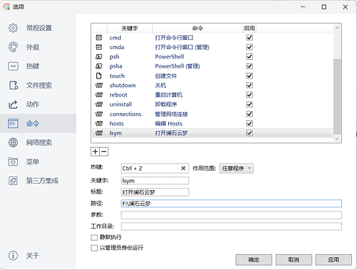Image resolution: width=357 pixels, height=270 pixels.
Task: Click the 关键字 input containing lsym
Action: tap(155, 181)
